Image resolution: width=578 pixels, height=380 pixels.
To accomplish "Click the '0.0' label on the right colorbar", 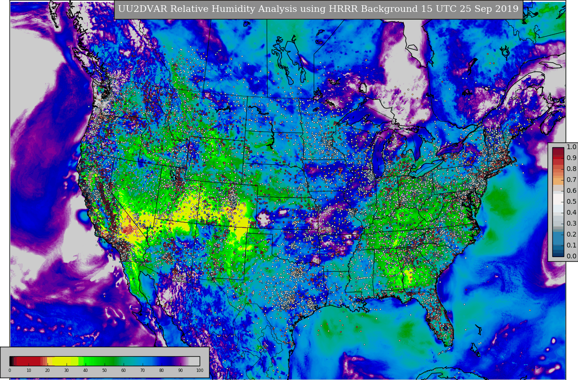I will point(571,256).
